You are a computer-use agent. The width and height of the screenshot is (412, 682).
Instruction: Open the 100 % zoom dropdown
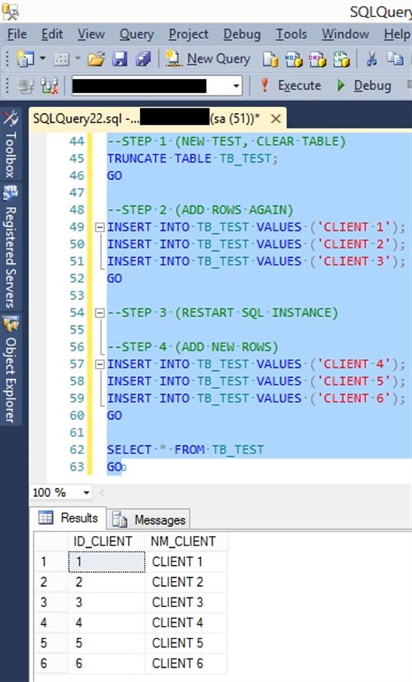pyautogui.click(x=86, y=493)
